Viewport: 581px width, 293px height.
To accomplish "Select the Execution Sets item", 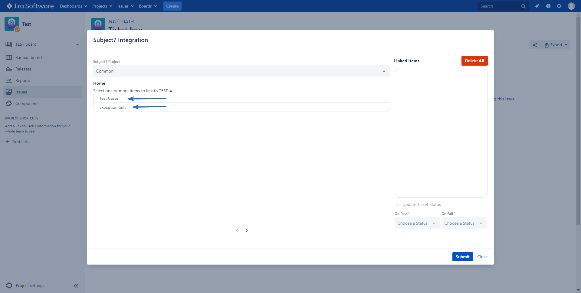I will pyautogui.click(x=113, y=107).
